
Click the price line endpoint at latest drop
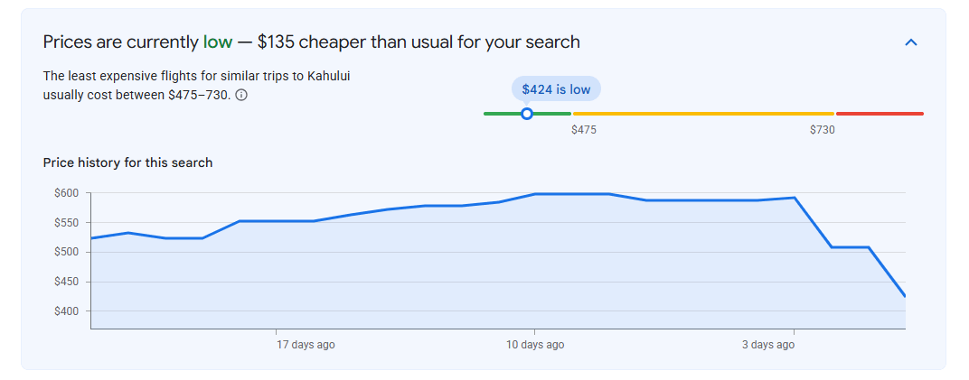point(904,296)
